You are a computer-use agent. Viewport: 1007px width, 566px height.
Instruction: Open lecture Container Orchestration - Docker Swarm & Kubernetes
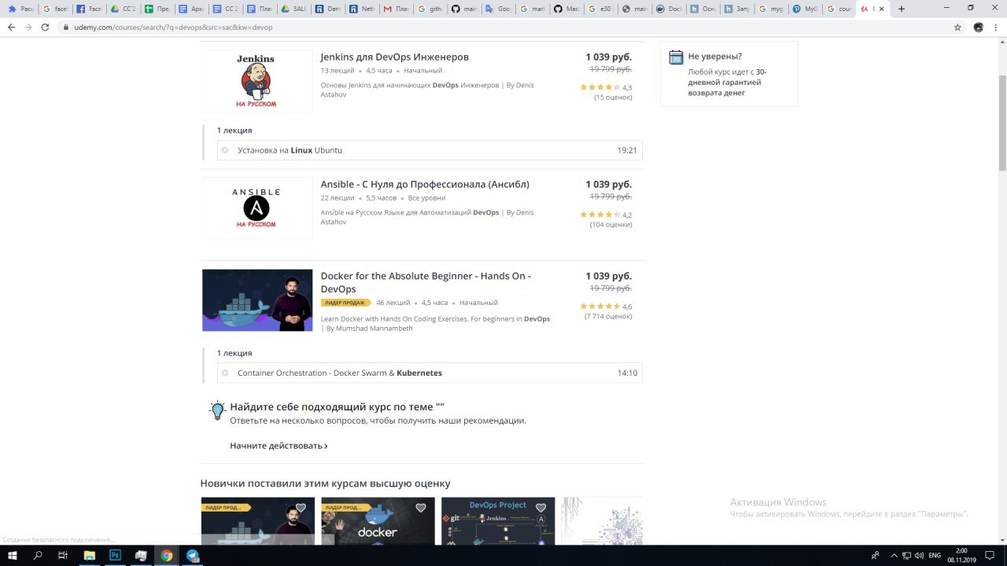tap(340, 373)
